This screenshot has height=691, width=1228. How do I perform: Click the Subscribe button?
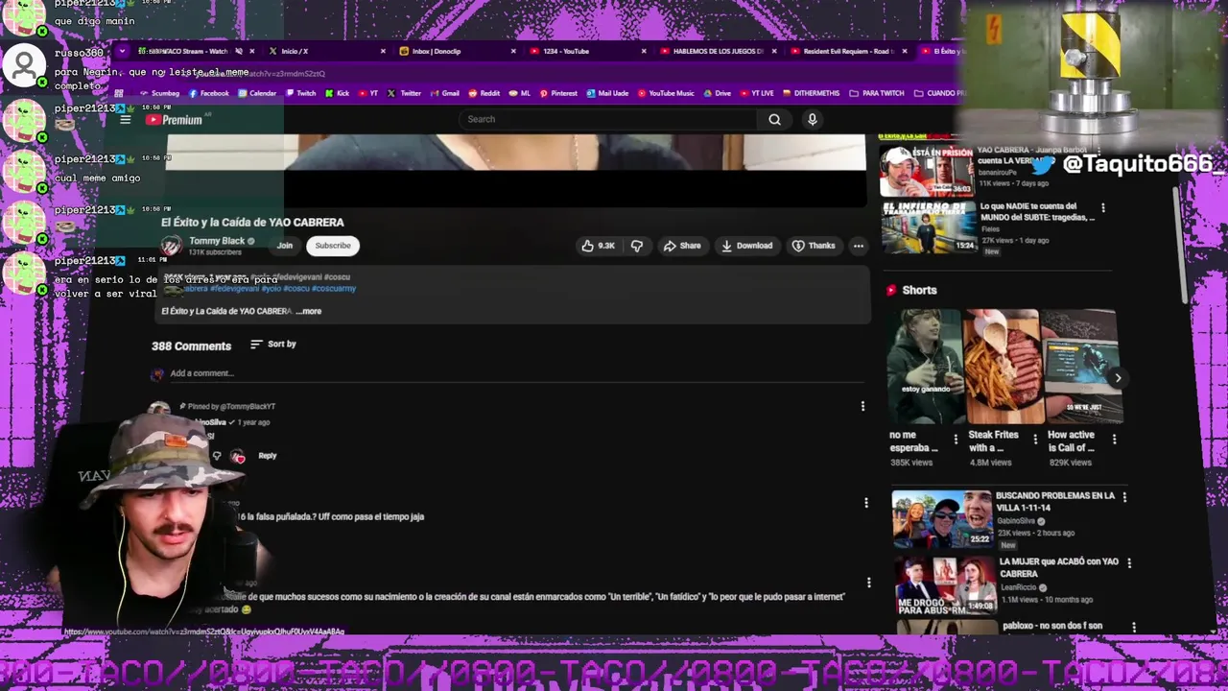(x=333, y=246)
